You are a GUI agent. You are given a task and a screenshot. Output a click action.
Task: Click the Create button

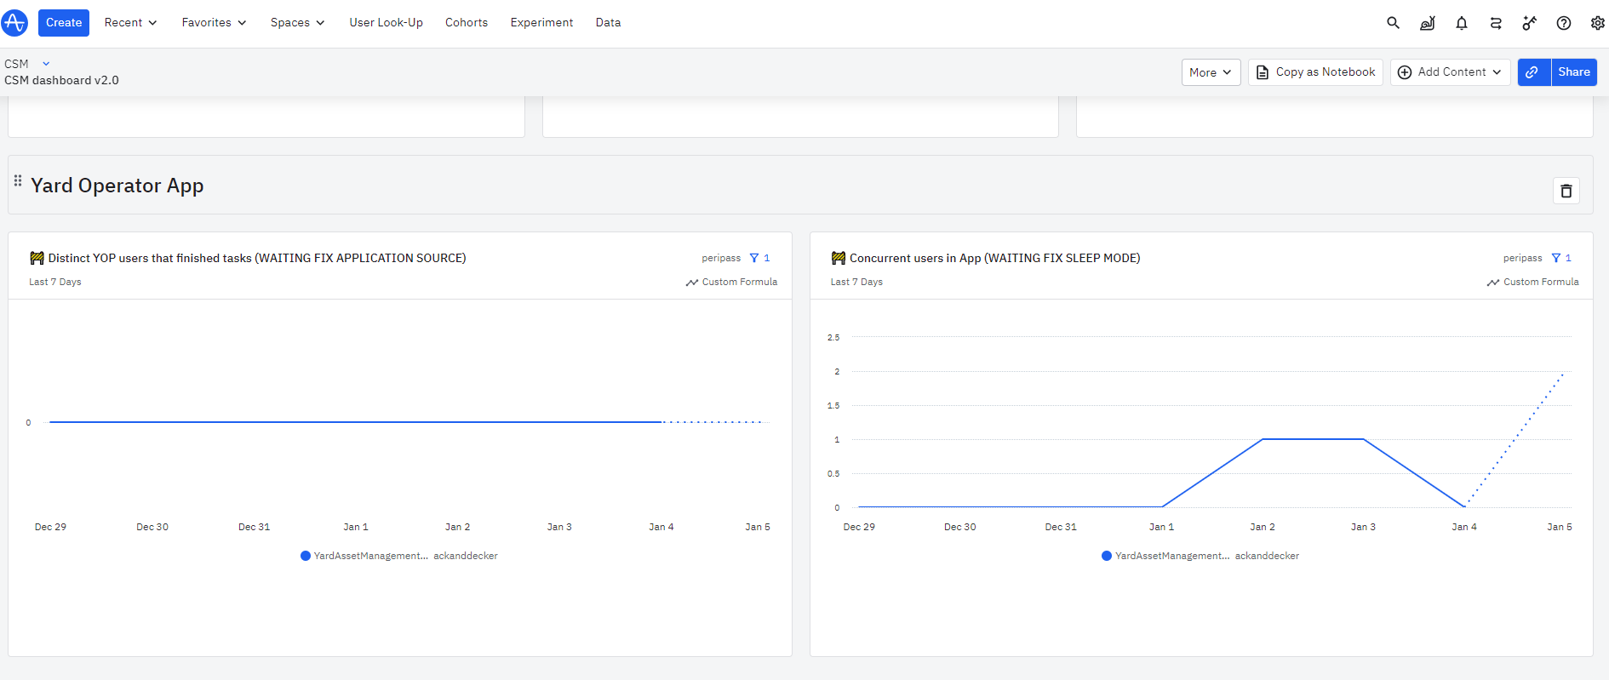point(64,23)
